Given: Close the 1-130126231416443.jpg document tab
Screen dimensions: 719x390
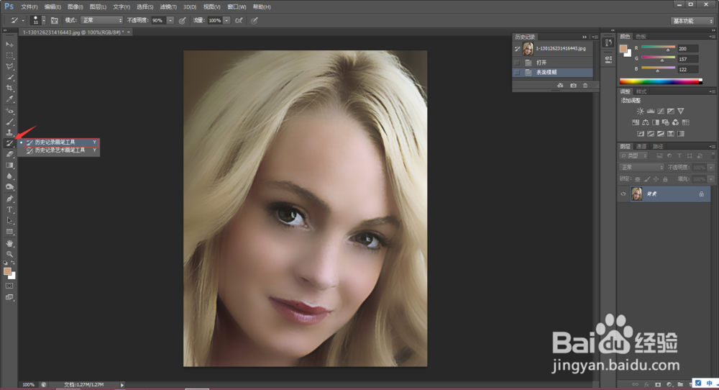Looking at the screenshot, I should coord(129,32).
